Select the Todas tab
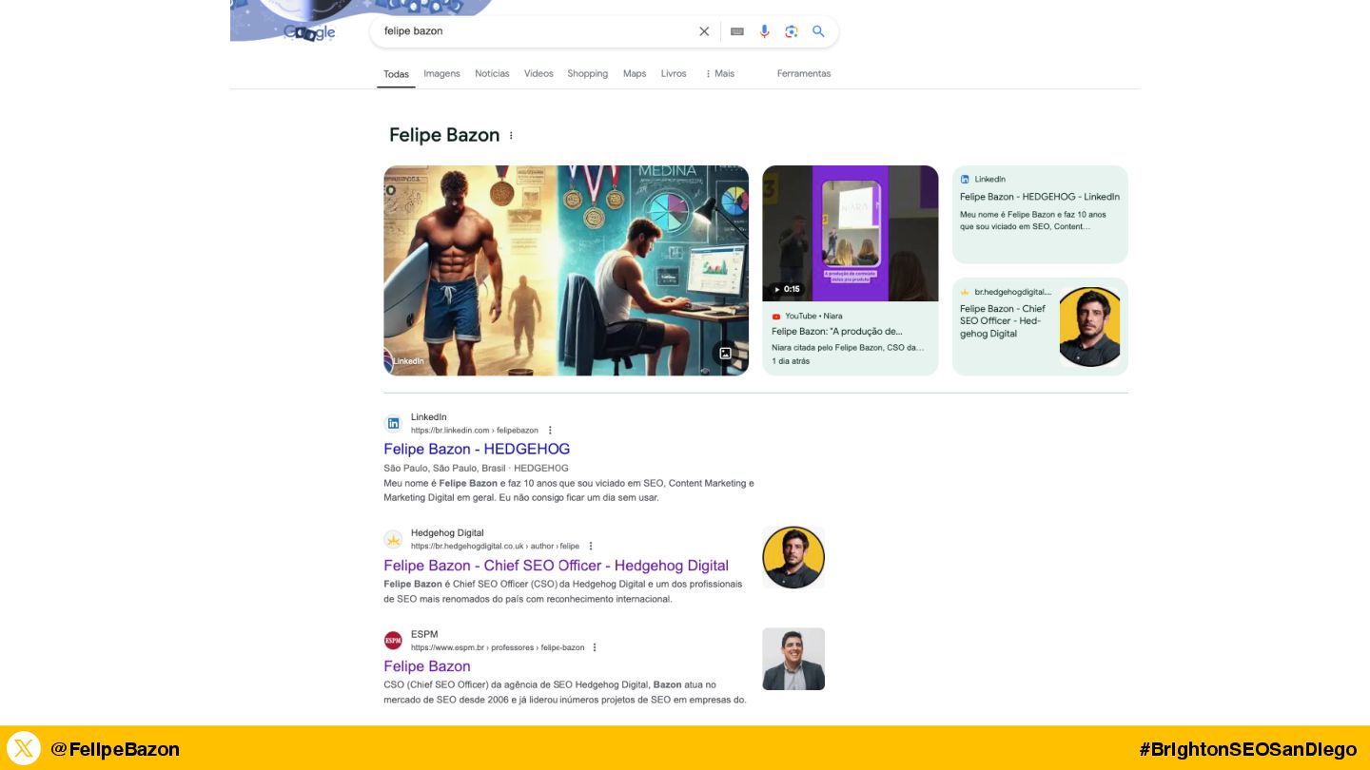The width and height of the screenshot is (1370, 770). pyautogui.click(x=396, y=74)
